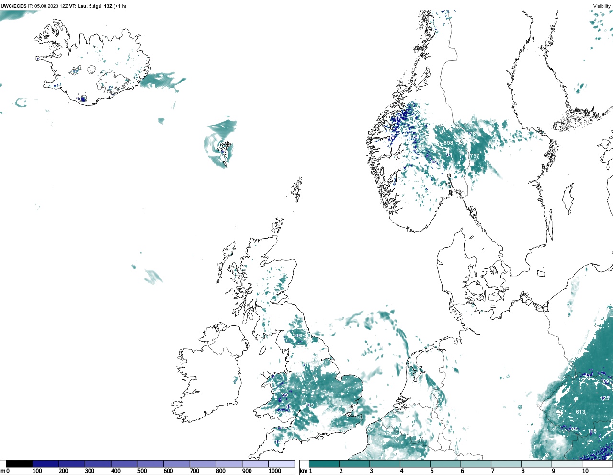Viewport: 613px width, 475px height.
Task: Click the 'm 0' legend label
Action: tap(5, 471)
